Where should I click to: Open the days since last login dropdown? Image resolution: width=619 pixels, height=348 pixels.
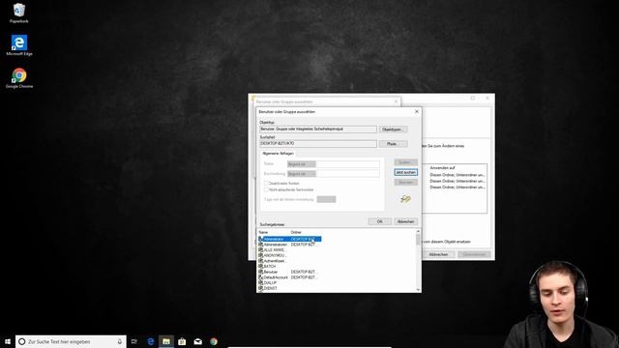coord(326,199)
